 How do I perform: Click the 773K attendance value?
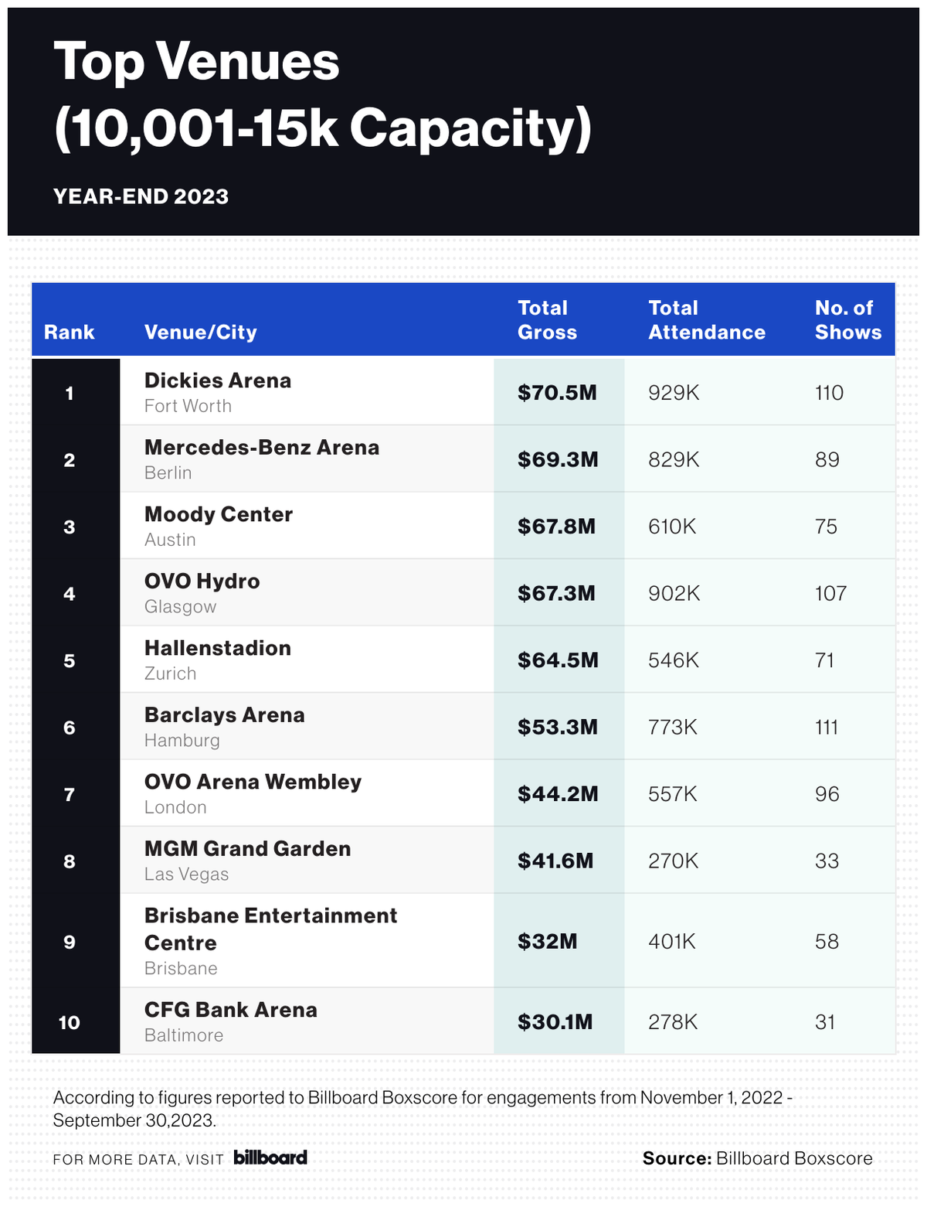pos(673,728)
